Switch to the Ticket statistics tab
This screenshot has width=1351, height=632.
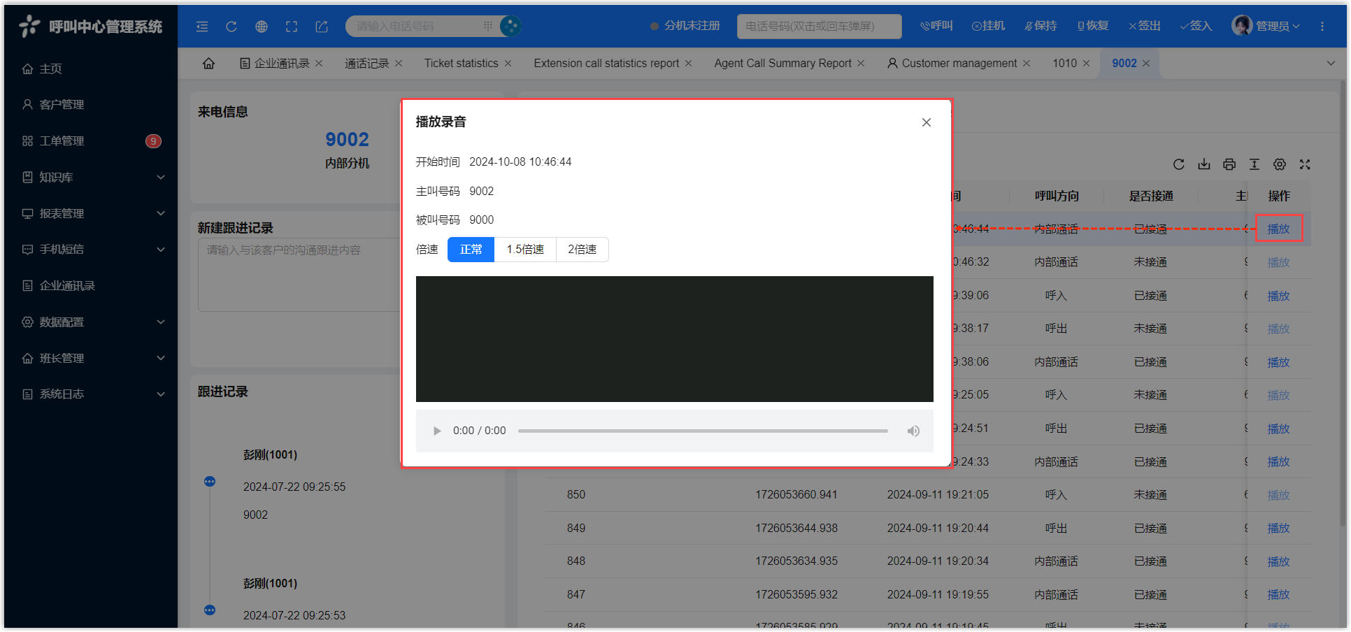461,64
